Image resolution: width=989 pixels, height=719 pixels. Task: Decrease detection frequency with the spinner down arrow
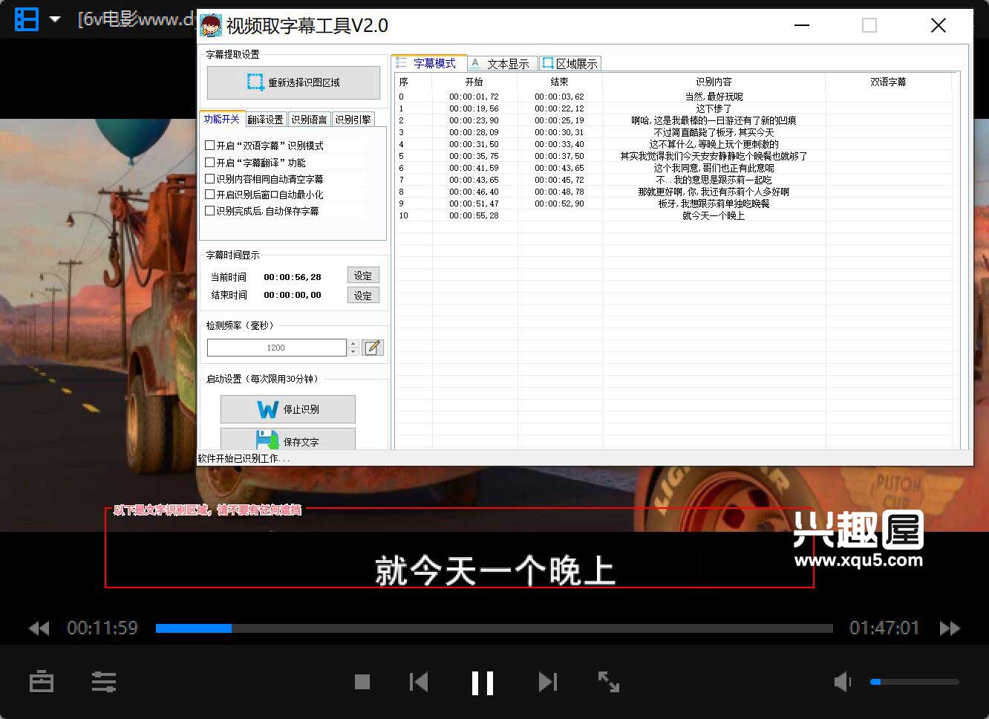pyautogui.click(x=353, y=351)
